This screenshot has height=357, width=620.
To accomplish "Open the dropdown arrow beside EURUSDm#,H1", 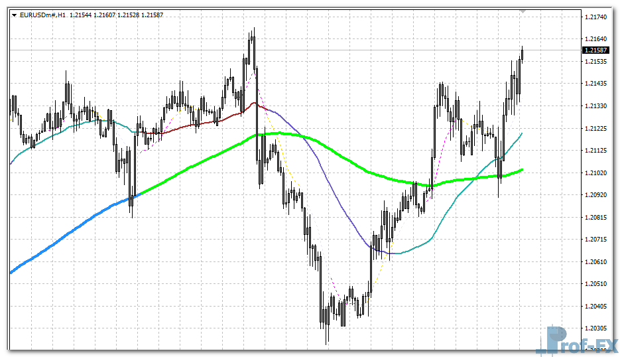I will pyautogui.click(x=15, y=15).
